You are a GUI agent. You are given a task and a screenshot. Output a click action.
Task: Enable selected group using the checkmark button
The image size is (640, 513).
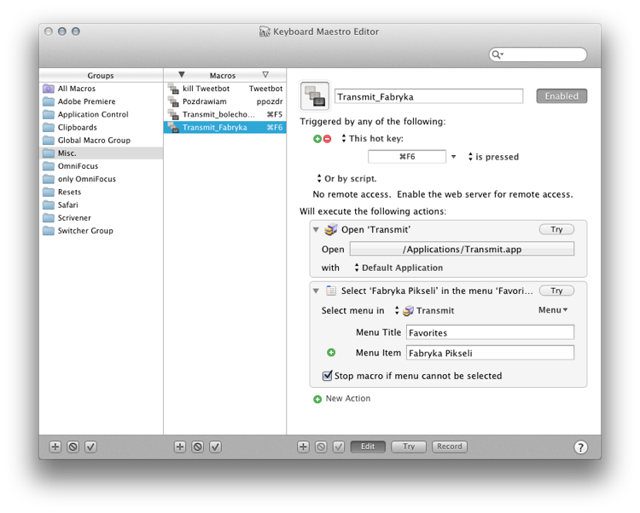90,447
